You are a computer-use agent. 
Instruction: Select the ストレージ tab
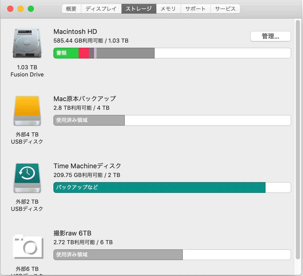tap(139, 9)
